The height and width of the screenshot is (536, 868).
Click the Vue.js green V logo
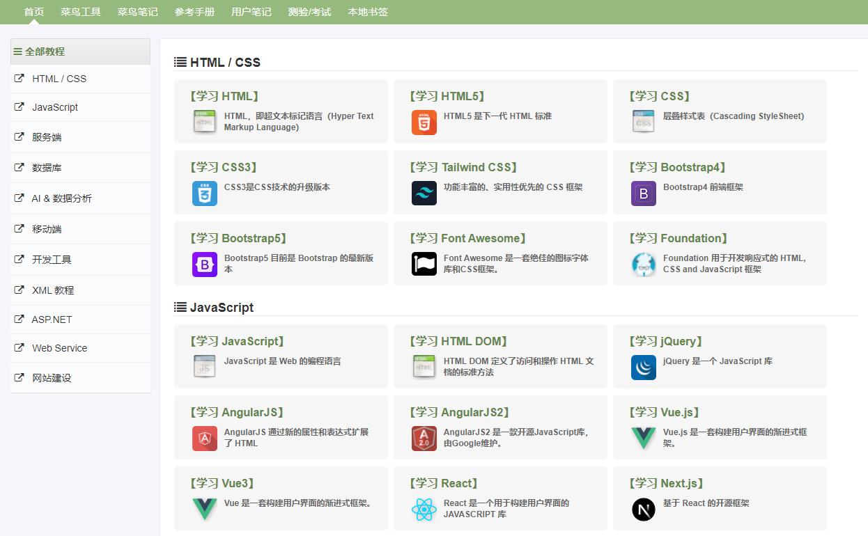644,439
